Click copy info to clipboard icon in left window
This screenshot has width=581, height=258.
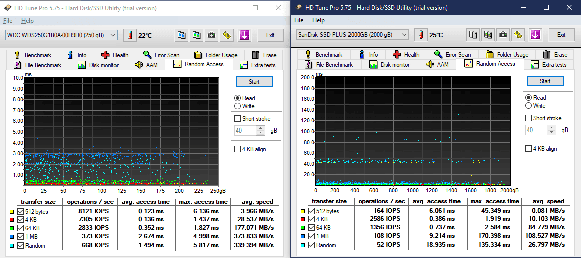182,35
